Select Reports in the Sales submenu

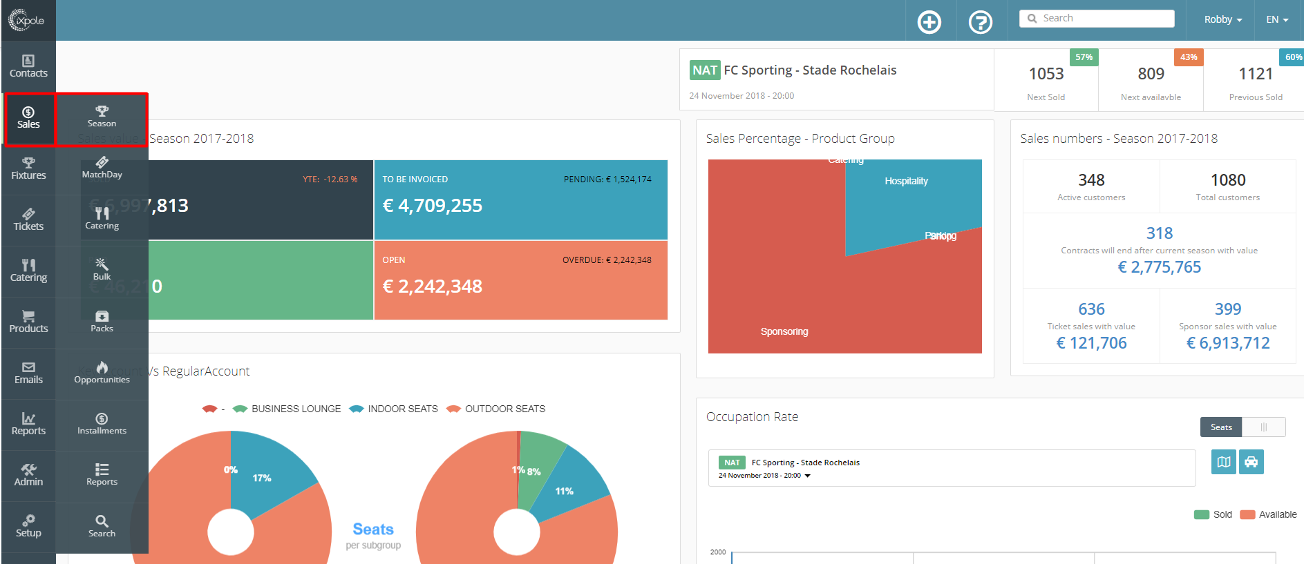tap(102, 476)
